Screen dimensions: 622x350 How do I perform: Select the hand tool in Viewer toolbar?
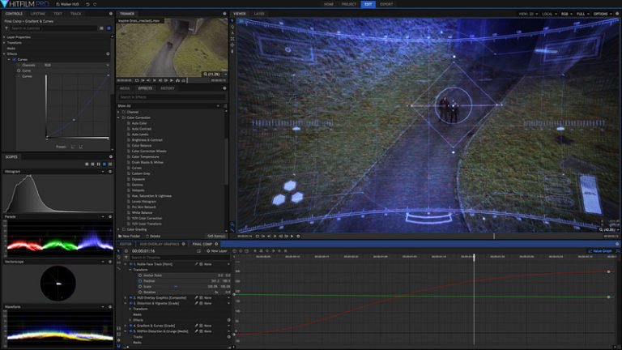pyautogui.click(x=232, y=27)
